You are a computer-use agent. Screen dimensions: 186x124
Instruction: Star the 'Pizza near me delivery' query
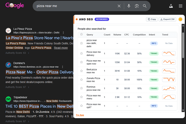tap(81, 53)
